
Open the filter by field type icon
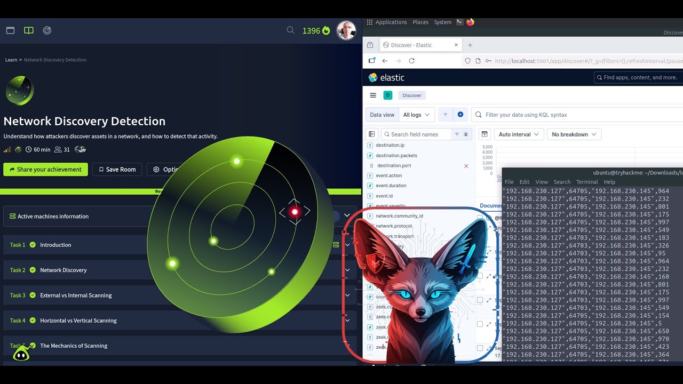(460, 134)
